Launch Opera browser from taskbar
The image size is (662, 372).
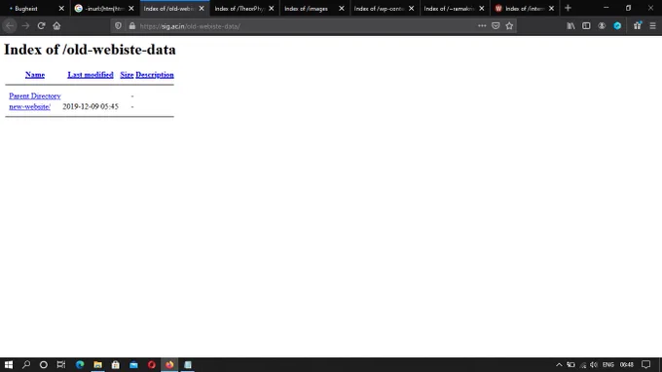click(x=152, y=365)
